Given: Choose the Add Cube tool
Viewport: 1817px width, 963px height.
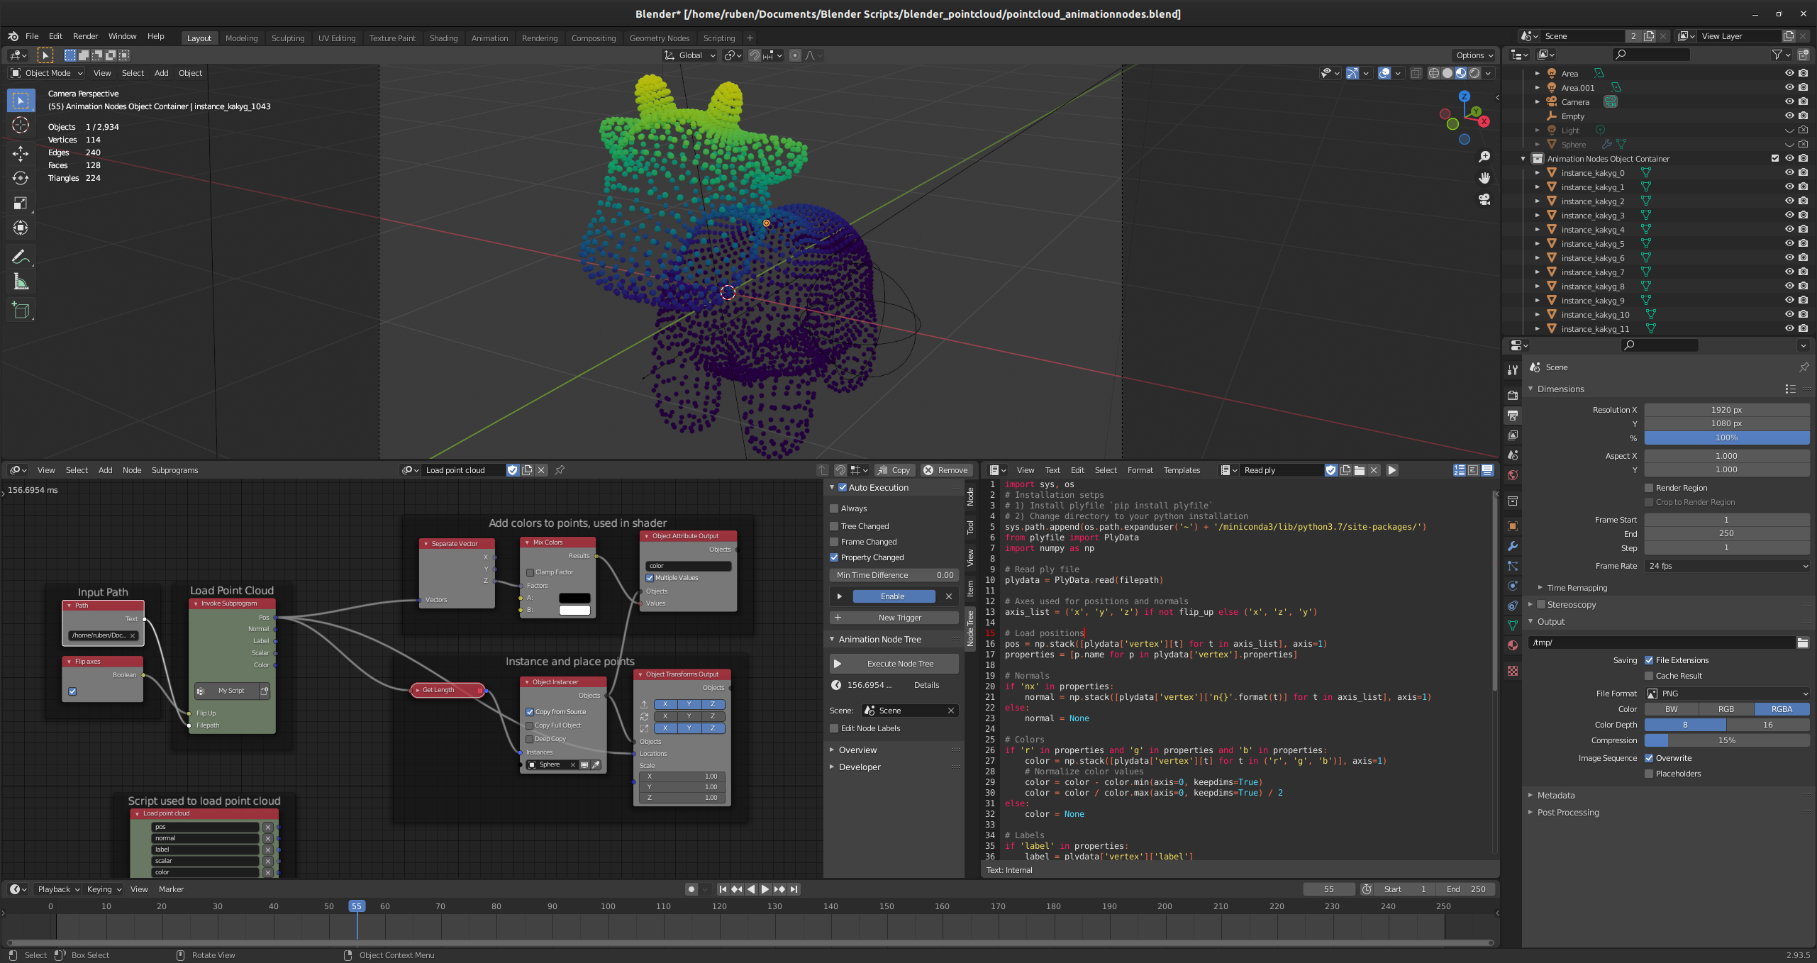Looking at the screenshot, I should coord(21,310).
